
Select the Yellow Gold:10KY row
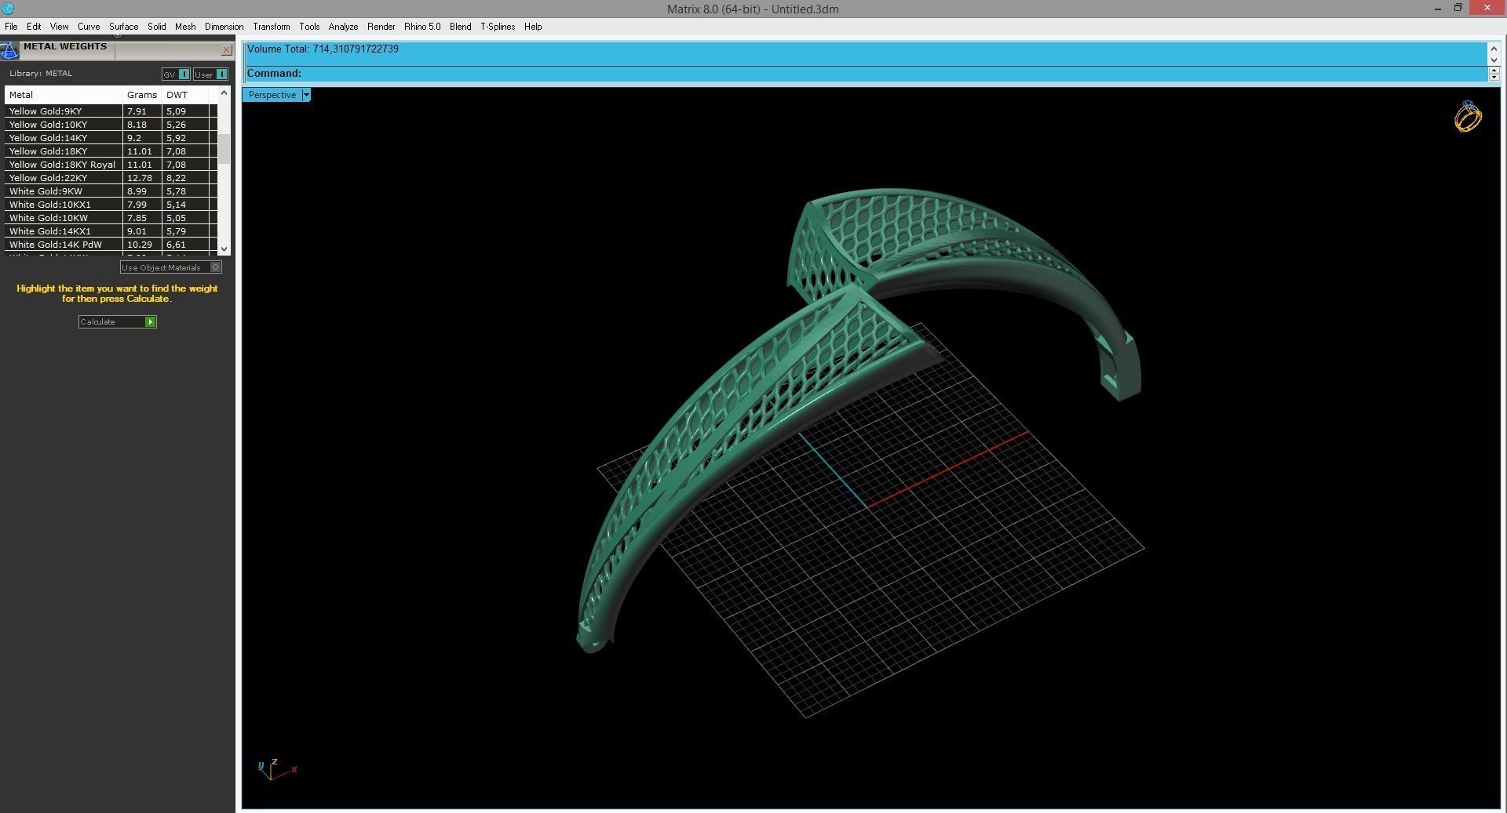[x=111, y=125]
